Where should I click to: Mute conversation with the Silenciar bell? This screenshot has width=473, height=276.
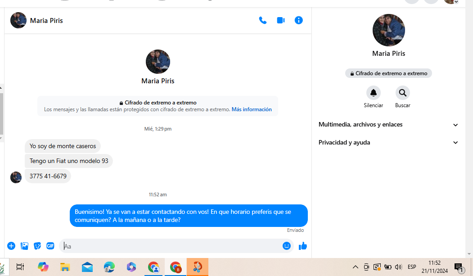click(x=373, y=93)
